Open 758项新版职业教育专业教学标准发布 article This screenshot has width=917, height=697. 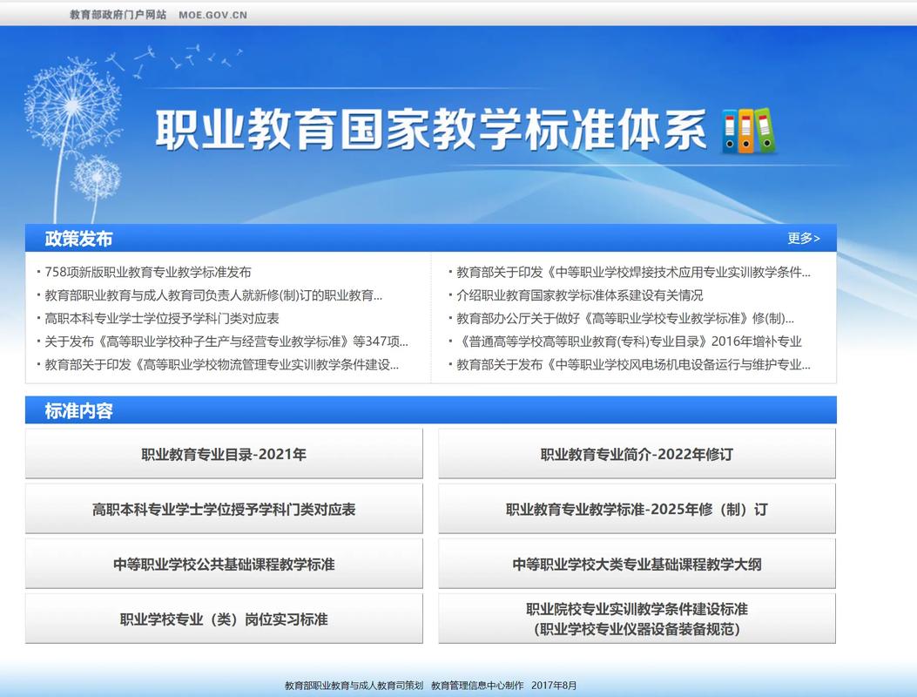click(148, 271)
